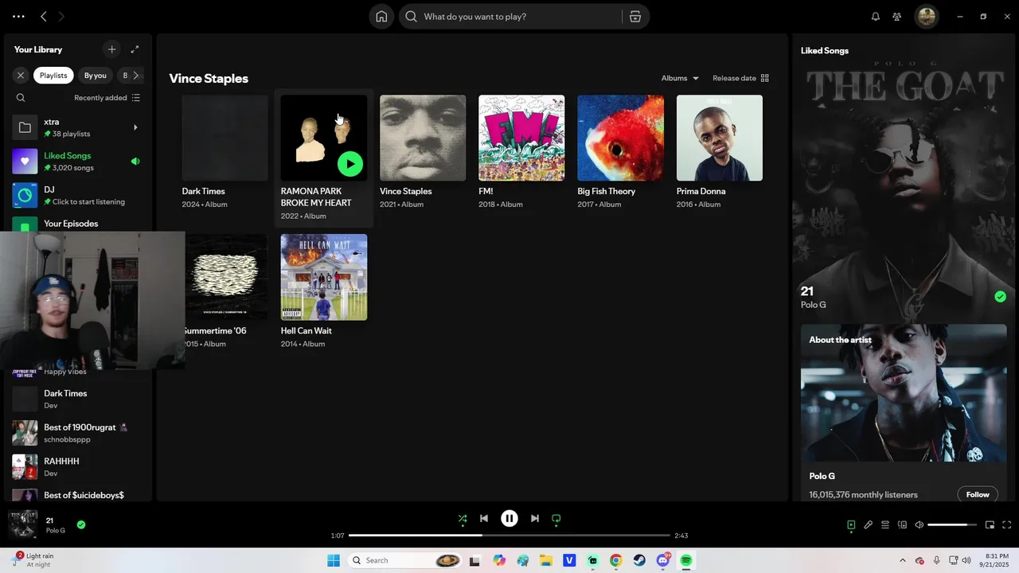
Task: Open the Dark Times 2024 album cover
Action: point(225,138)
